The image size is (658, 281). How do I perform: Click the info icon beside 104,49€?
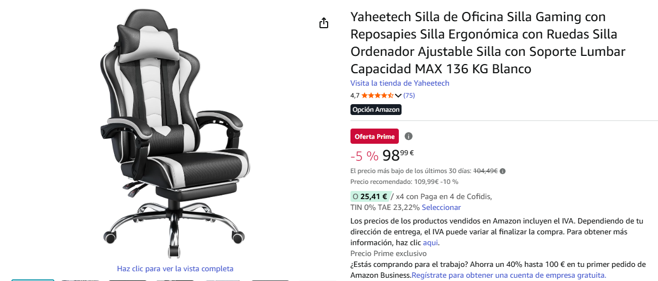pyautogui.click(x=503, y=171)
